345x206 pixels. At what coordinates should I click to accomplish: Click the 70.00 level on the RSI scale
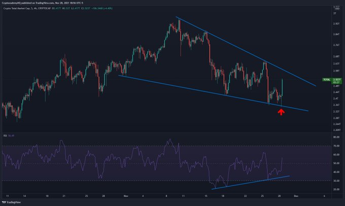tap(336, 146)
